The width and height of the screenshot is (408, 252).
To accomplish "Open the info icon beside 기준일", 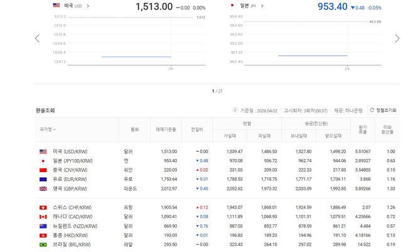I will [235, 110].
